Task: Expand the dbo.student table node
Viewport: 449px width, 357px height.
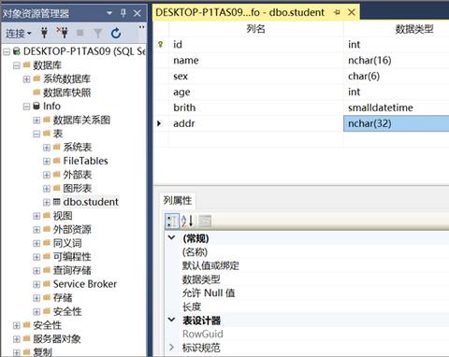Action: (47, 202)
